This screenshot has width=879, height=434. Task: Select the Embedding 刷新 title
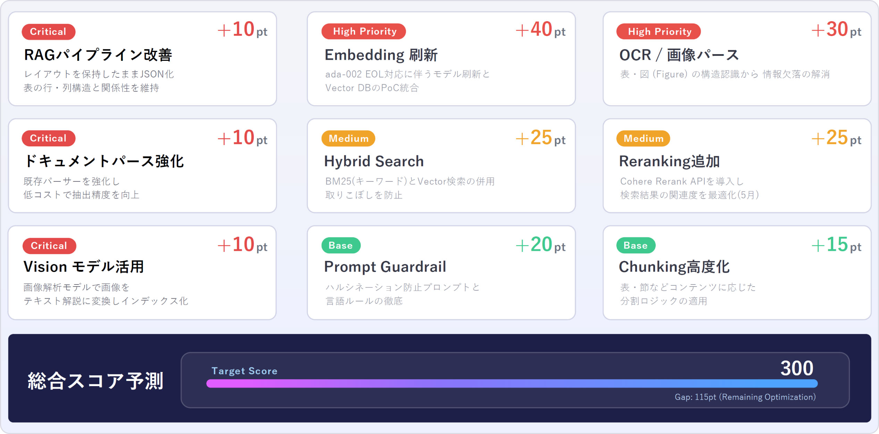click(x=381, y=55)
